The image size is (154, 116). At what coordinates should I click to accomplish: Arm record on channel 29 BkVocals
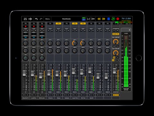[42, 26]
